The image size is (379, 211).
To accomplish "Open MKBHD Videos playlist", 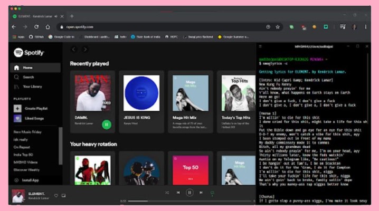I will pos(25,162).
